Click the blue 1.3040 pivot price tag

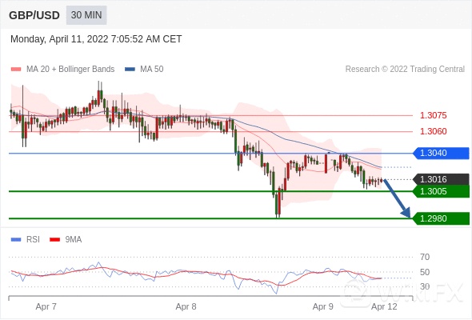441,154
